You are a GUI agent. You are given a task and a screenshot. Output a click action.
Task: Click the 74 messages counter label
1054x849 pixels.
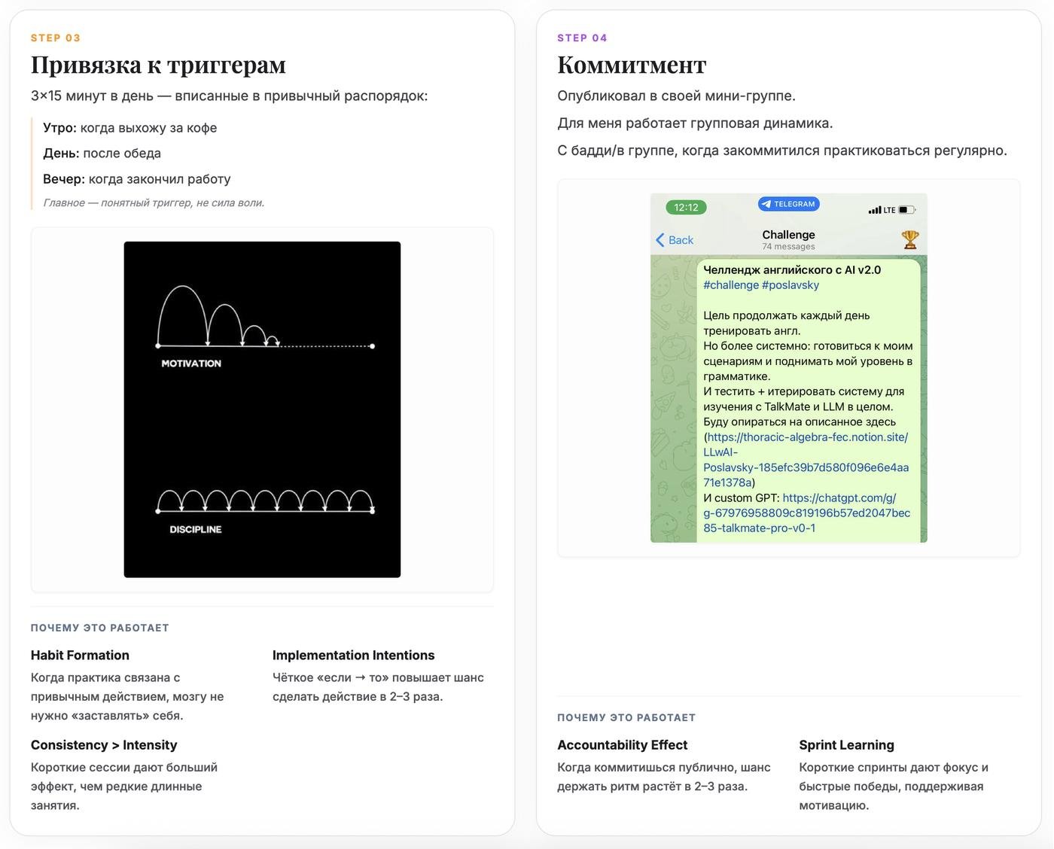pos(787,246)
